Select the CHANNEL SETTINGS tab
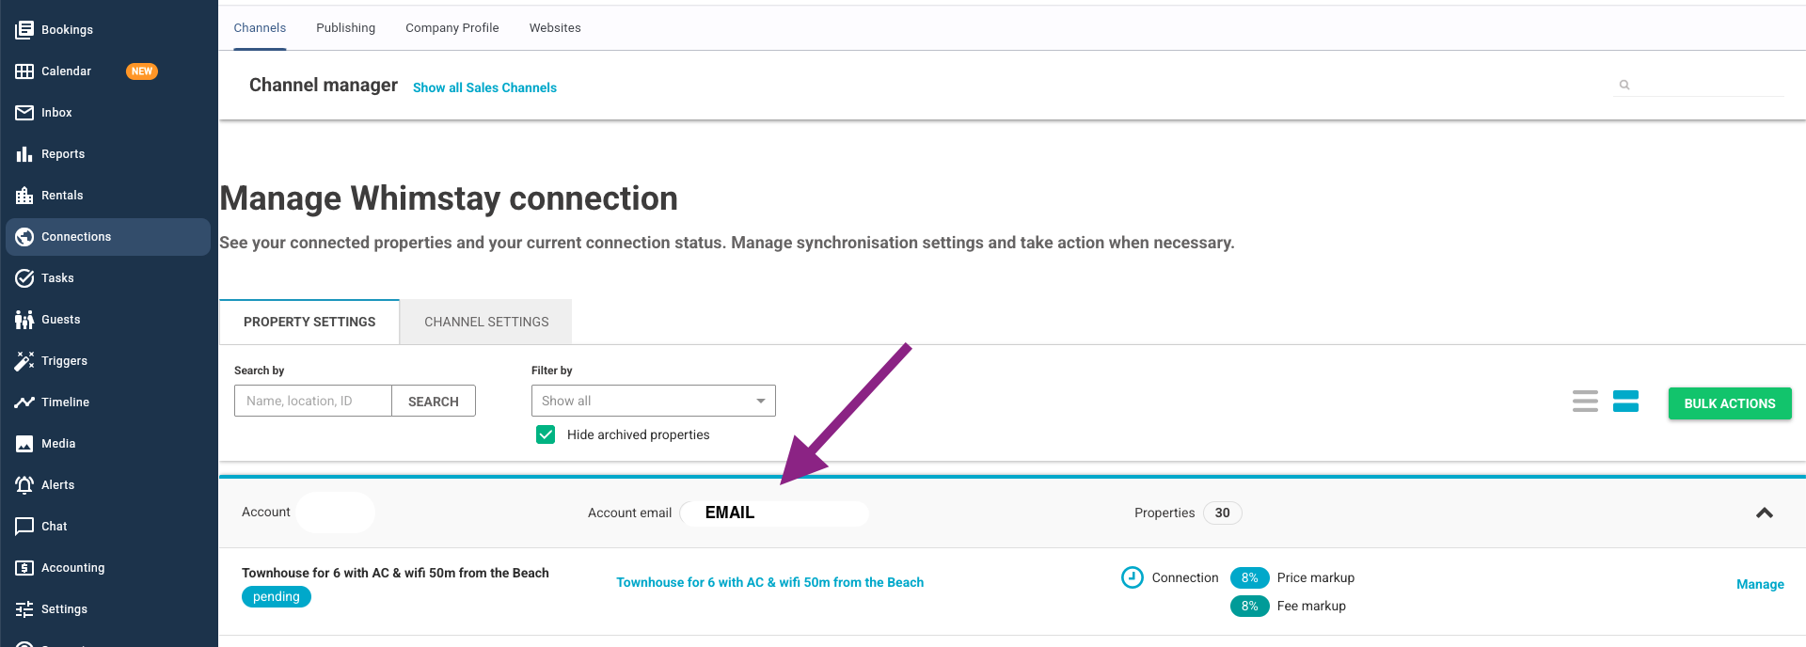Image resolution: width=1806 pixels, height=647 pixels. (x=486, y=322)
